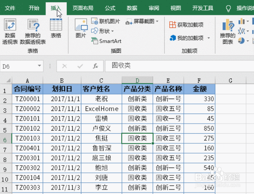Screen dimensions: 254x194
Task: Select cell TZ00401
Action: point(27,148)
